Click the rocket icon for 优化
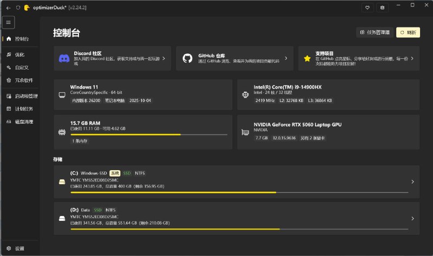The height and width of the screenshot is (256, 433). pyautogui.click(x=9, y=55)
